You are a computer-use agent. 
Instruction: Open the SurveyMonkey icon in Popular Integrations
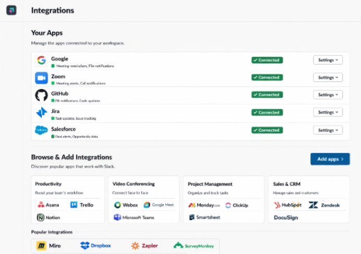(178, 246)
